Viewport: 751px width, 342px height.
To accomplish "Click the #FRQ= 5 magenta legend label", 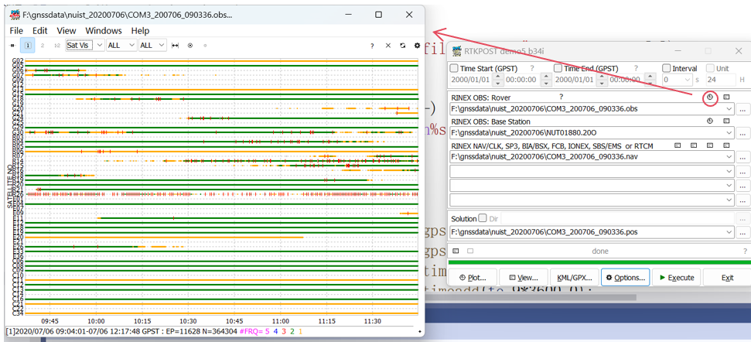I will (254, 331).
